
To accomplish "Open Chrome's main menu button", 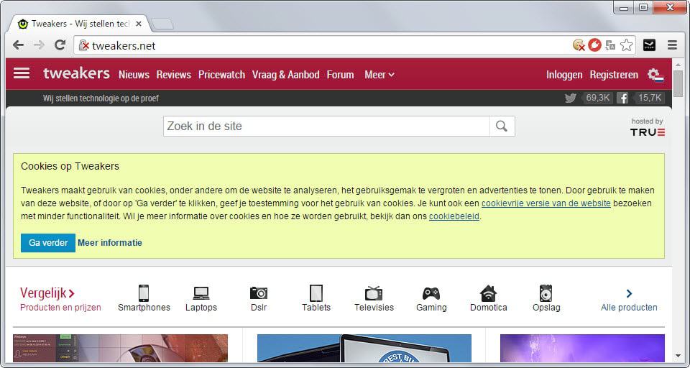I will point(672,45).
